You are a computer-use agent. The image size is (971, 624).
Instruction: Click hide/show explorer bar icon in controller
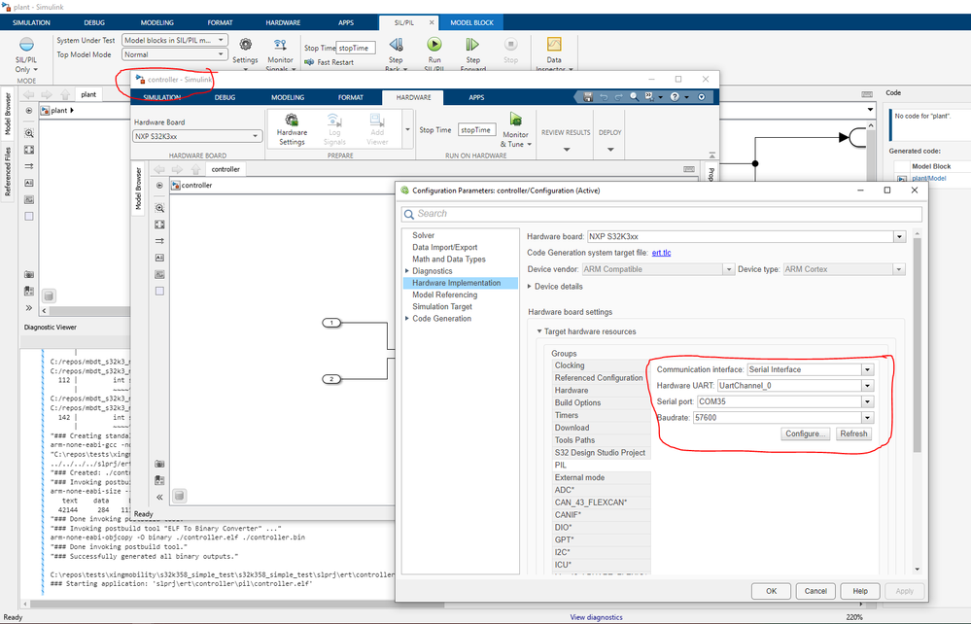159,185
